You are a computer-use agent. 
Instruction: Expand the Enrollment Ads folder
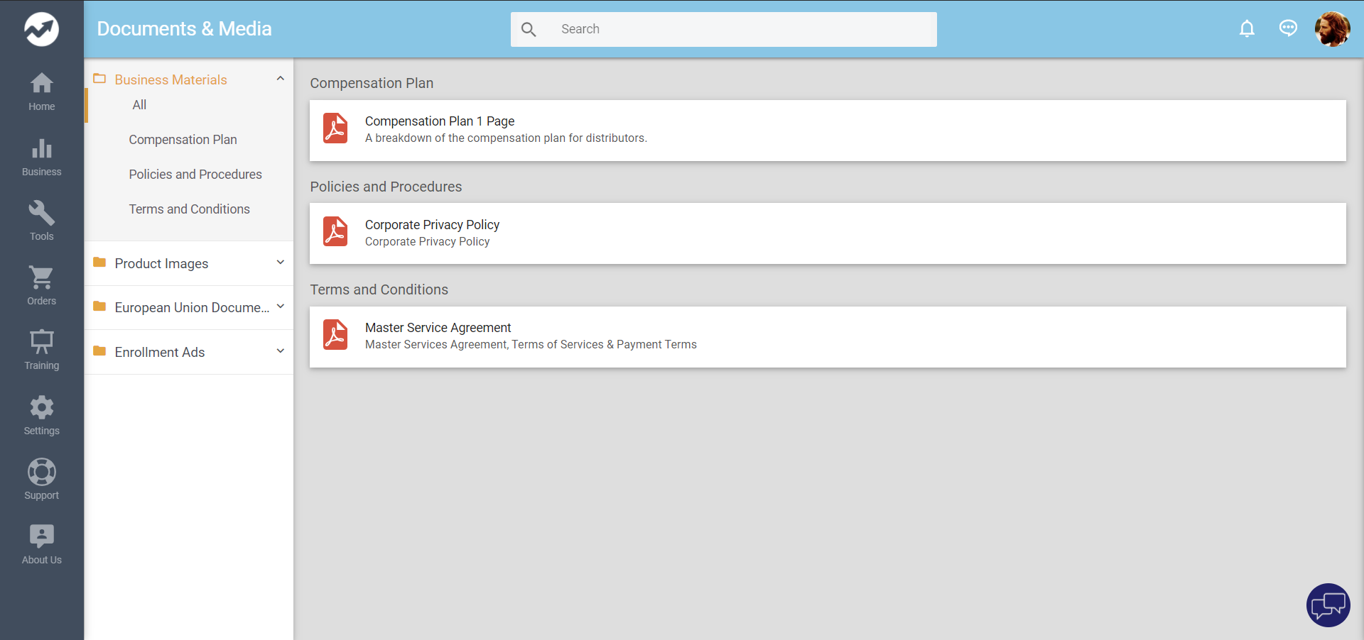click(280, 351)
